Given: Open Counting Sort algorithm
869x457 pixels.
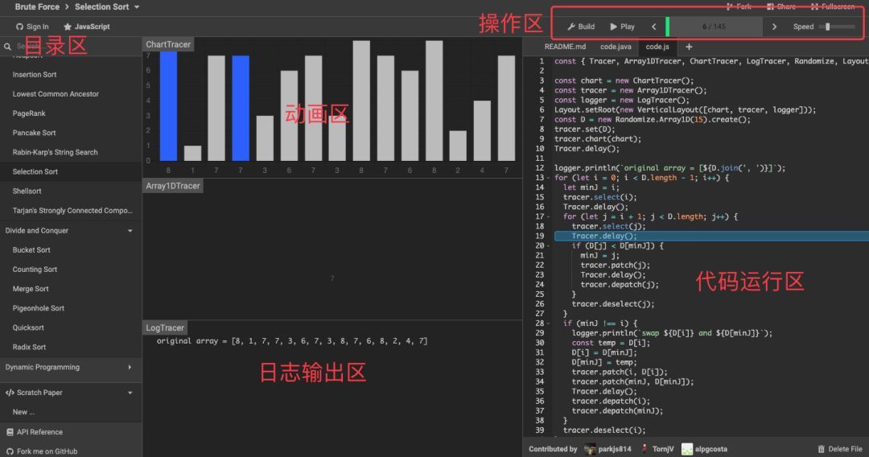Looking at the screenshot, I should point(71,270).
